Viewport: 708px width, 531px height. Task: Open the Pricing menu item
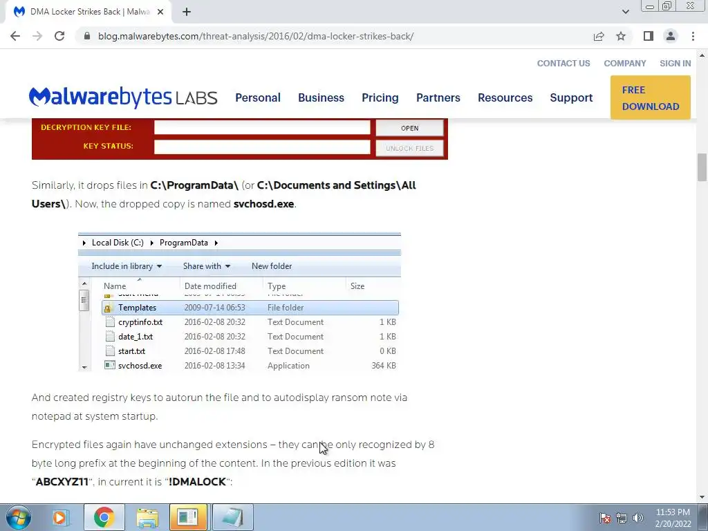(x=380, y=97)
